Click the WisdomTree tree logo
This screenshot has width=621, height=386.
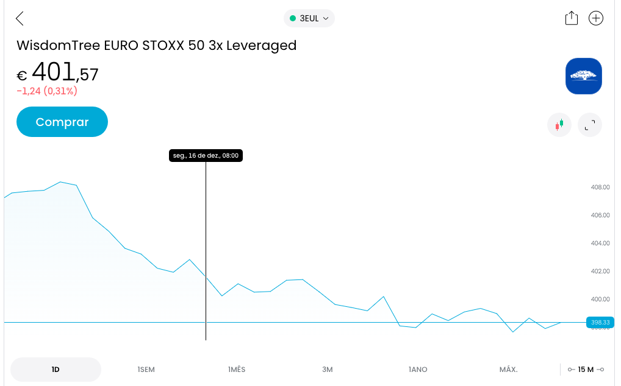[583, 76]
